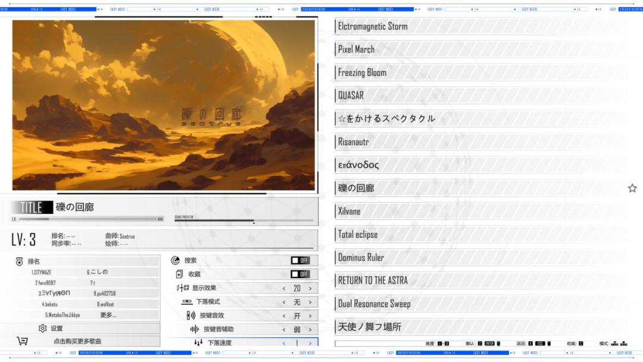Click the 下落速度 falling arrows icon
The width and height of the screenshot is (643, 362).
tap(198, 342)
